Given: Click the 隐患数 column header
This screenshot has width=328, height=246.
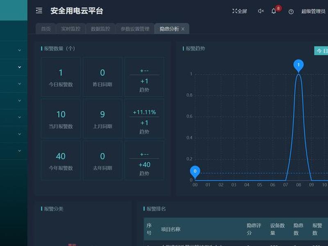Looking at the screenshot, I should click(298, 229).
